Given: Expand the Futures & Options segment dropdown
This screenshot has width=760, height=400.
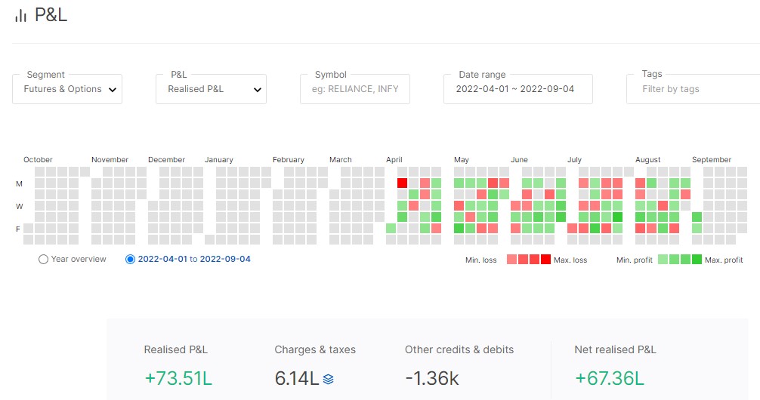Looking at the screenshot, I should (67, 89).
